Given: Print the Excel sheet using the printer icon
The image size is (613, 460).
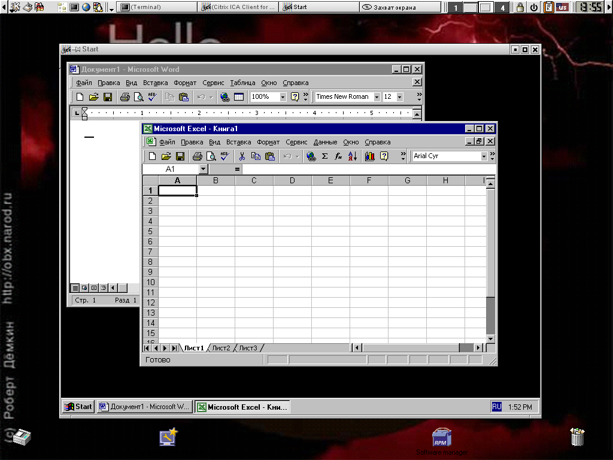Looking at the screenshot, I should [197, 156].
